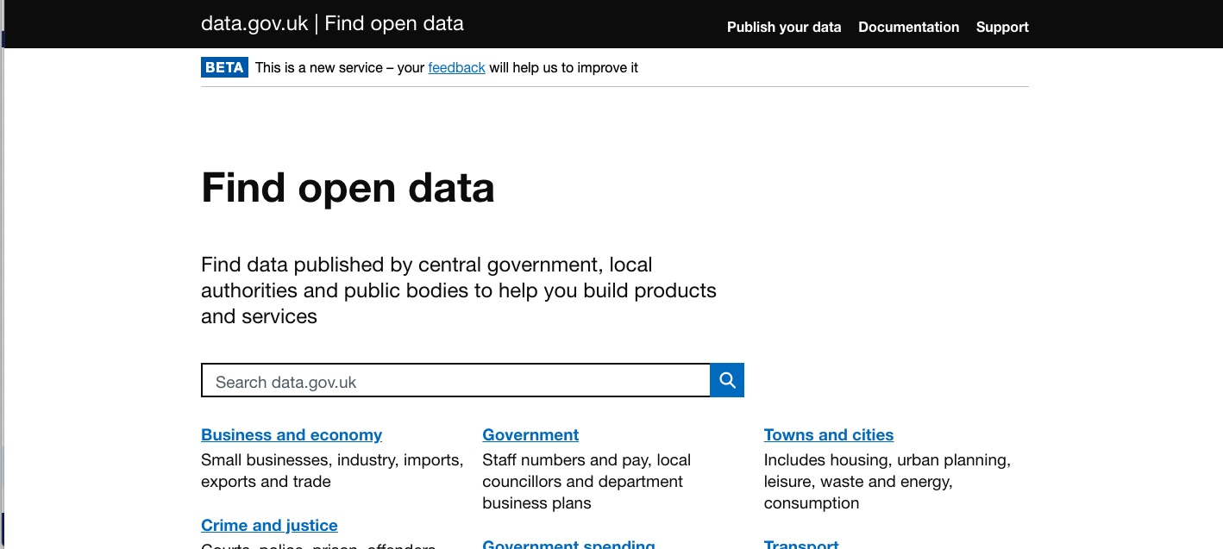Click the Towns and cities description text
The image size is (1223, 549).
pyautogui.click(x=887, y=481)
